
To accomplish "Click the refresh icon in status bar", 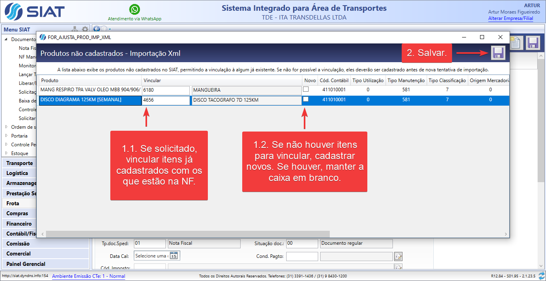I will tap(542, 276).
